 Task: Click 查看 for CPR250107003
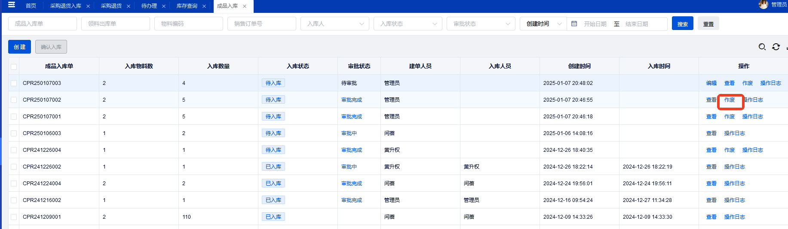point(730,83)
